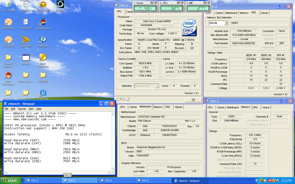The height and width of the screenshot is (184, 295).
Task: Select Cache tab in the Mainboard CPU-Z window
Action: click(x=133, y=107)
